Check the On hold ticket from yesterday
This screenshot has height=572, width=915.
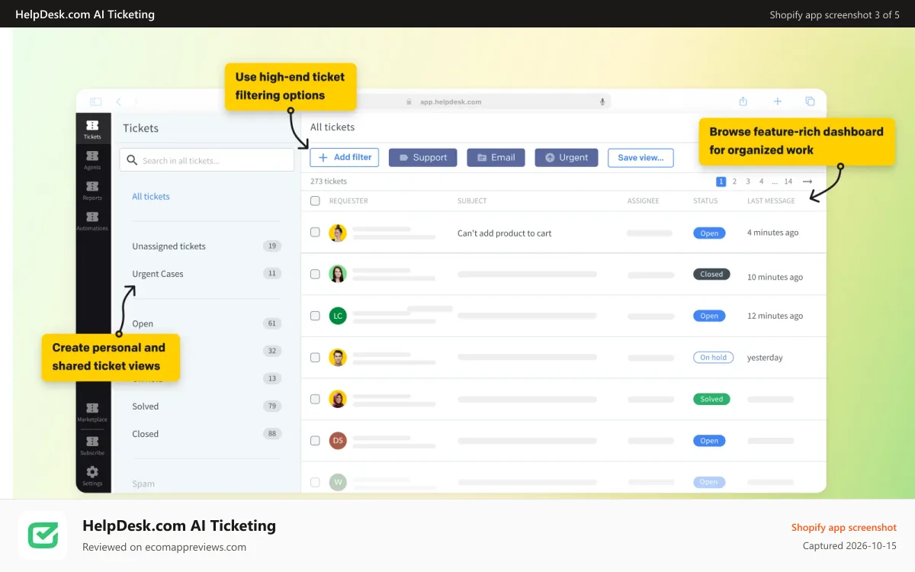(315, 357)
